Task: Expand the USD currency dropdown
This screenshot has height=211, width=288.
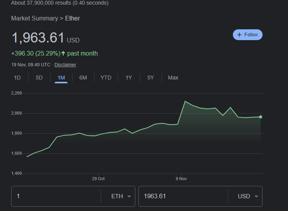Action: point(248,196)
